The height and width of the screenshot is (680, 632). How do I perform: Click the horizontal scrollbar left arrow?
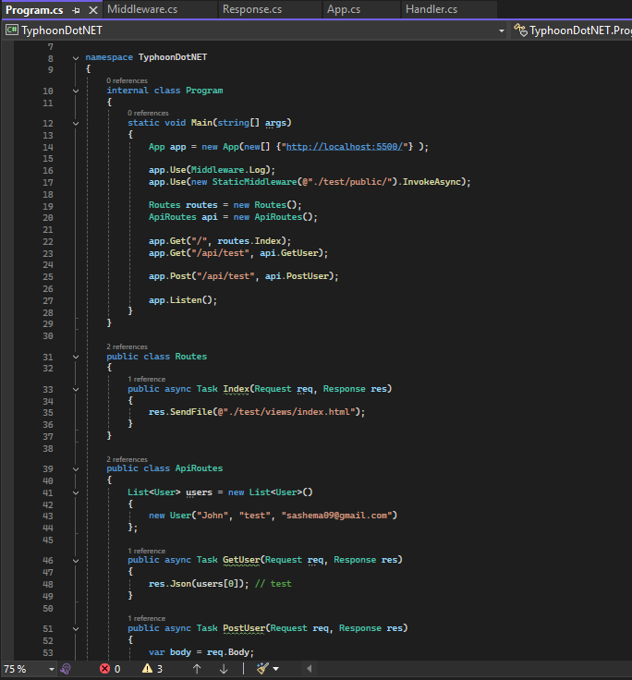(309, 669)
